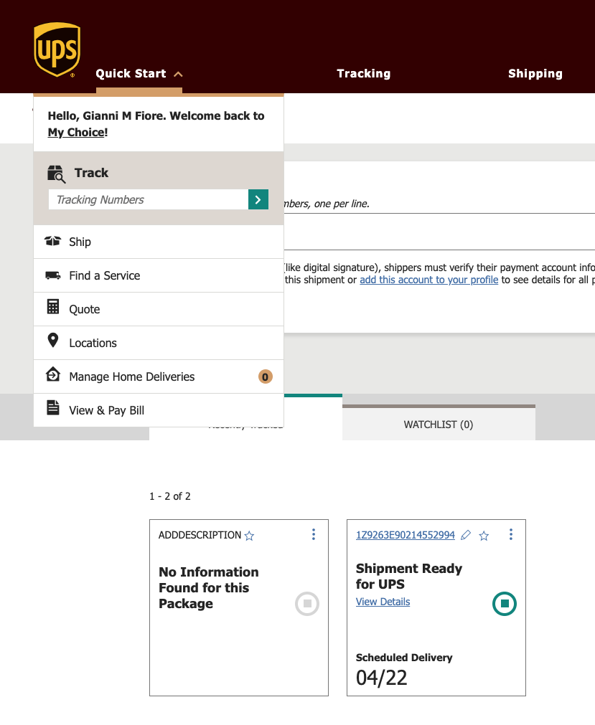Click add this account to your profile link
Image resolution: width=595 pixels, height=725 pixels.
[x=429, y=280]
